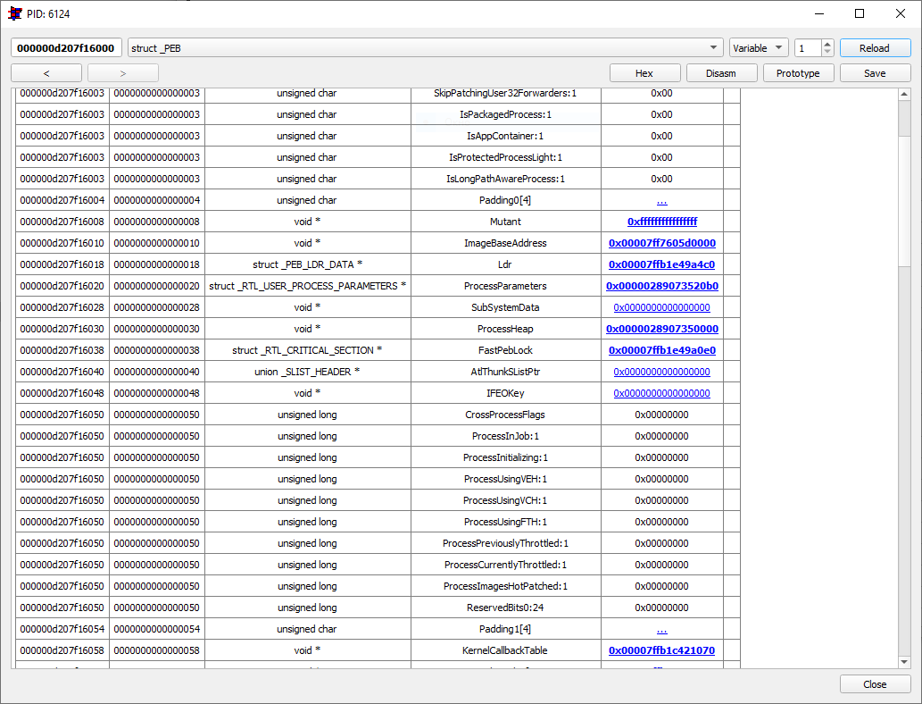Expand the Padding0[4] ellipsis link
Screen dimensions: 922x704
[661, 201]
